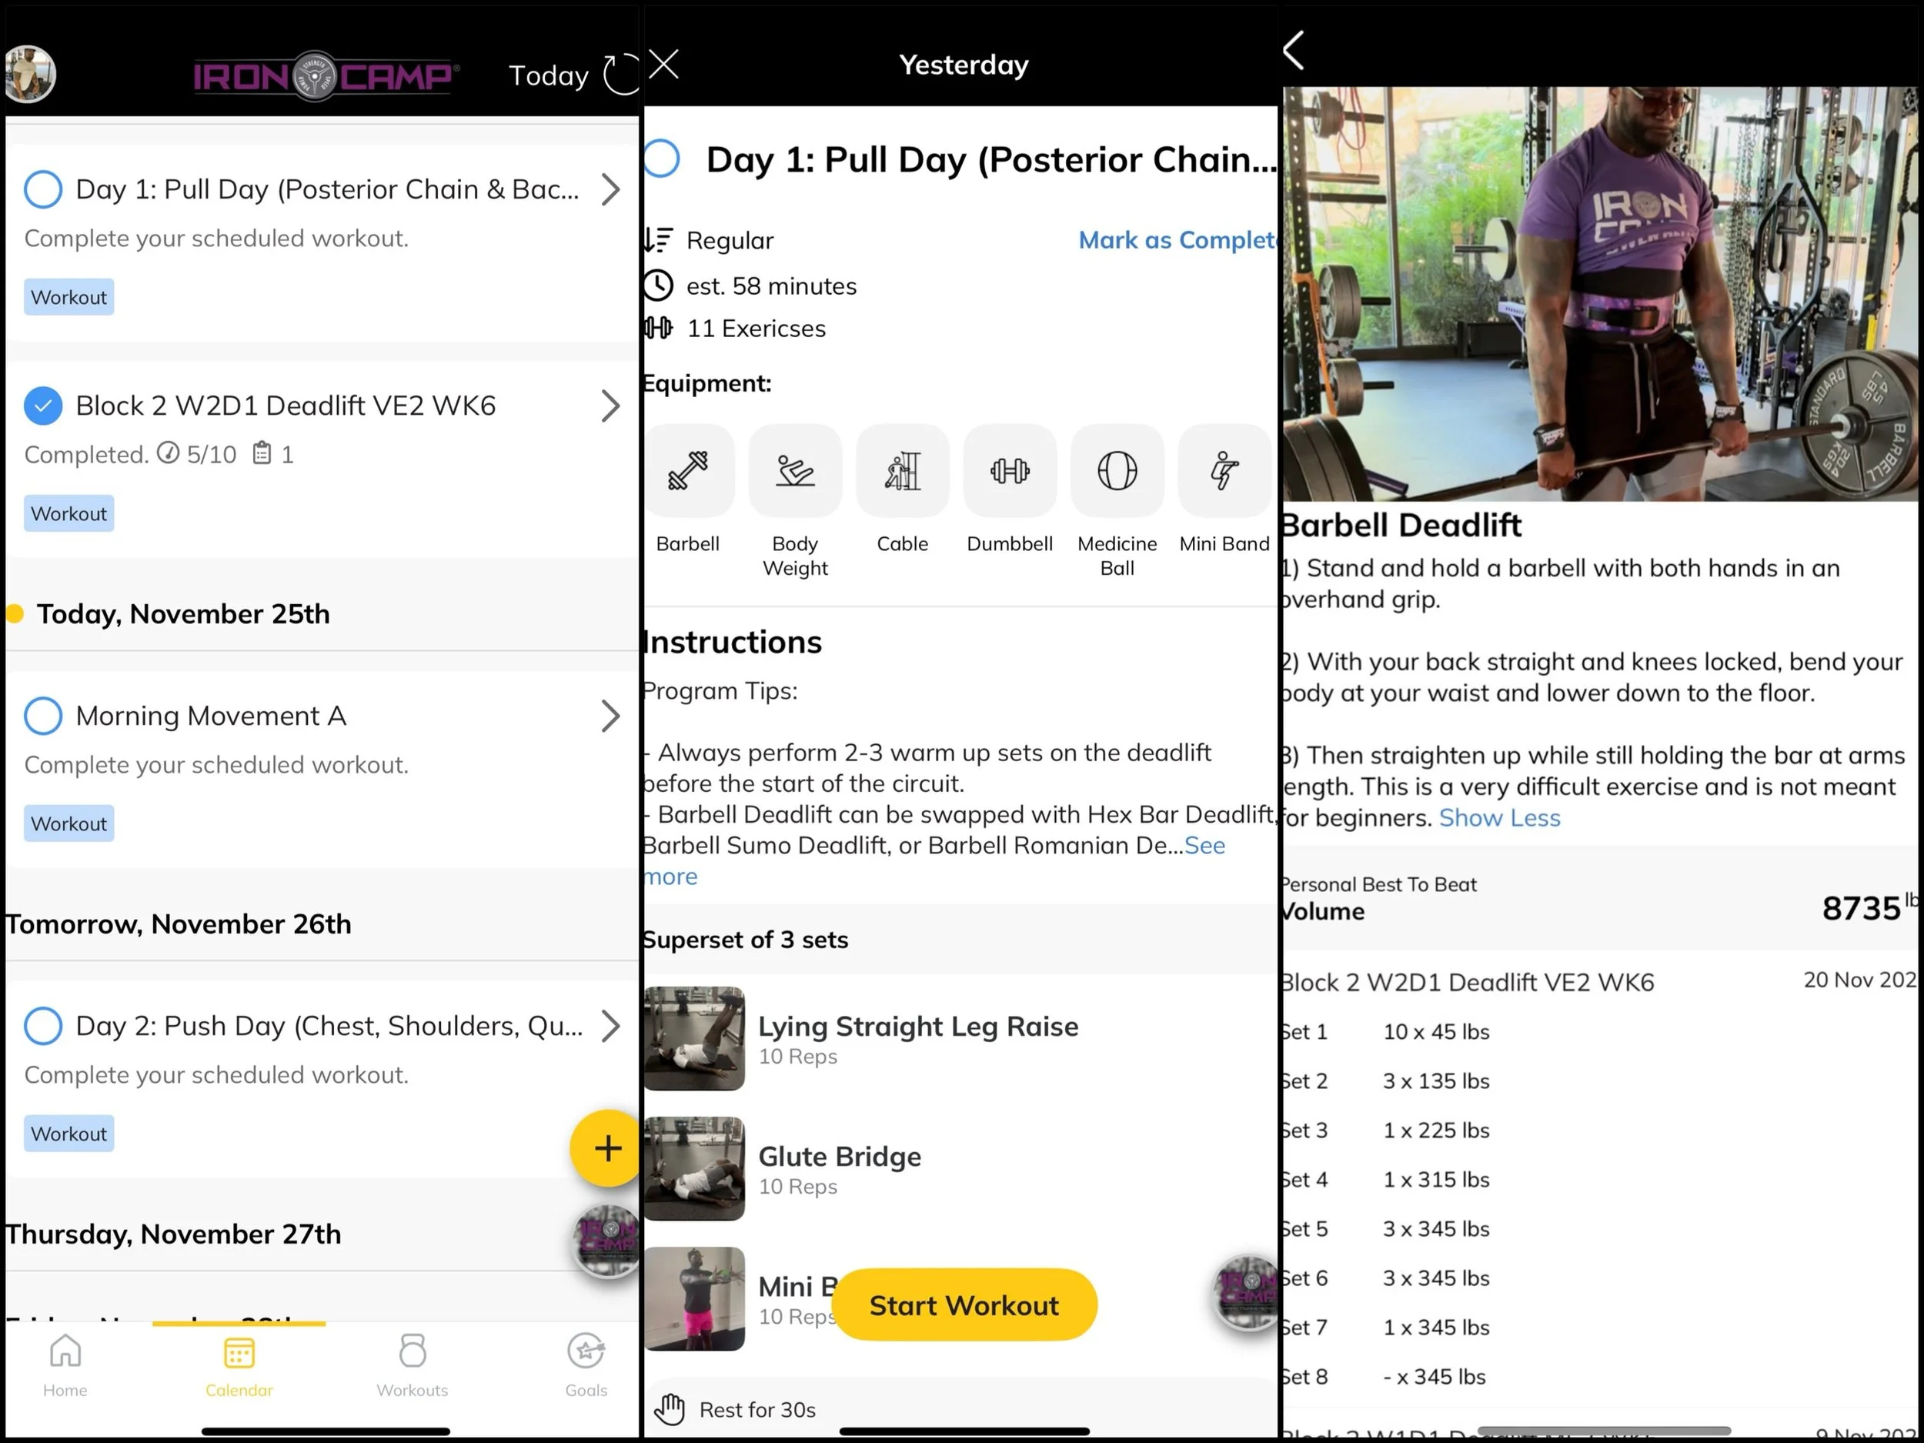Tap the Start Workout button
This screenshot has width=1924, height=1443.
(964, 1304)
